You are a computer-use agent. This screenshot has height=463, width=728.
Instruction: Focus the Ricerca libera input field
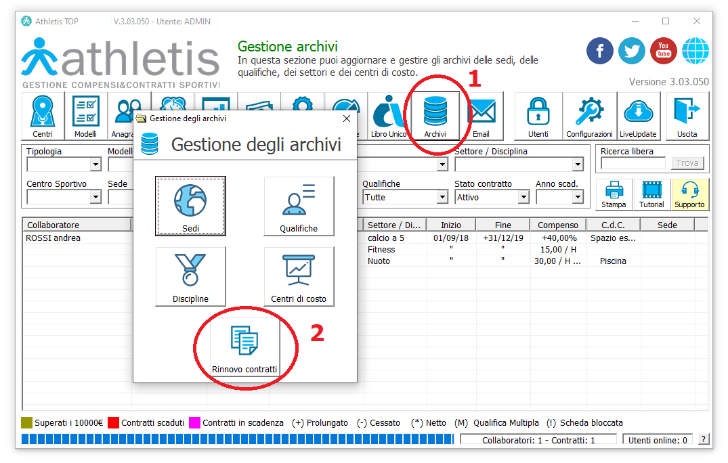coord(633,163)
